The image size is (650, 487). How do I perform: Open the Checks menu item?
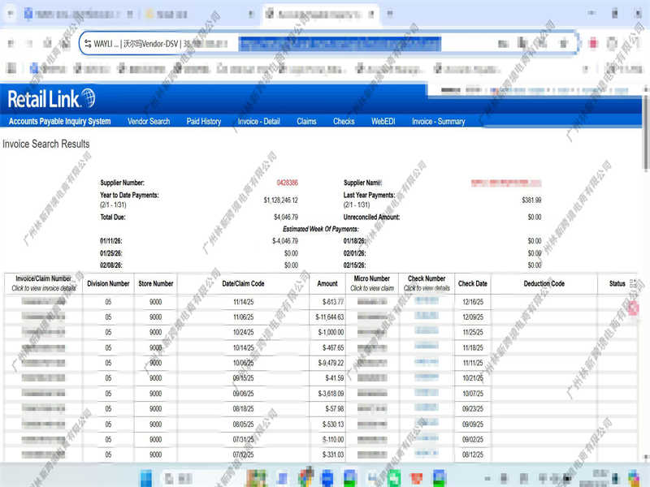(344, 121)
